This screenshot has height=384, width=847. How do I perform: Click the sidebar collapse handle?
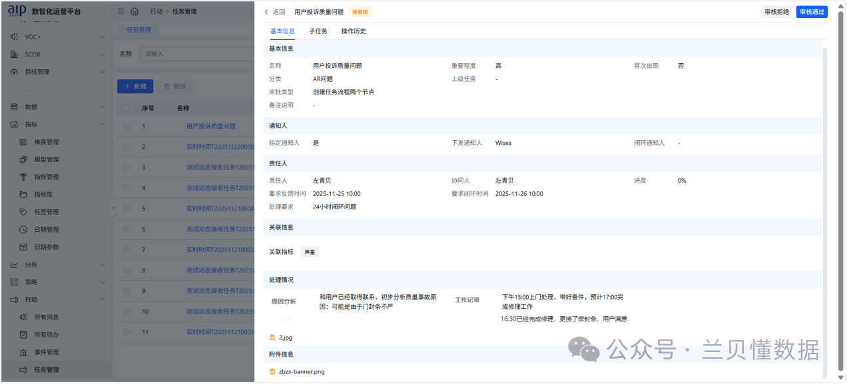tap(113, 208)
